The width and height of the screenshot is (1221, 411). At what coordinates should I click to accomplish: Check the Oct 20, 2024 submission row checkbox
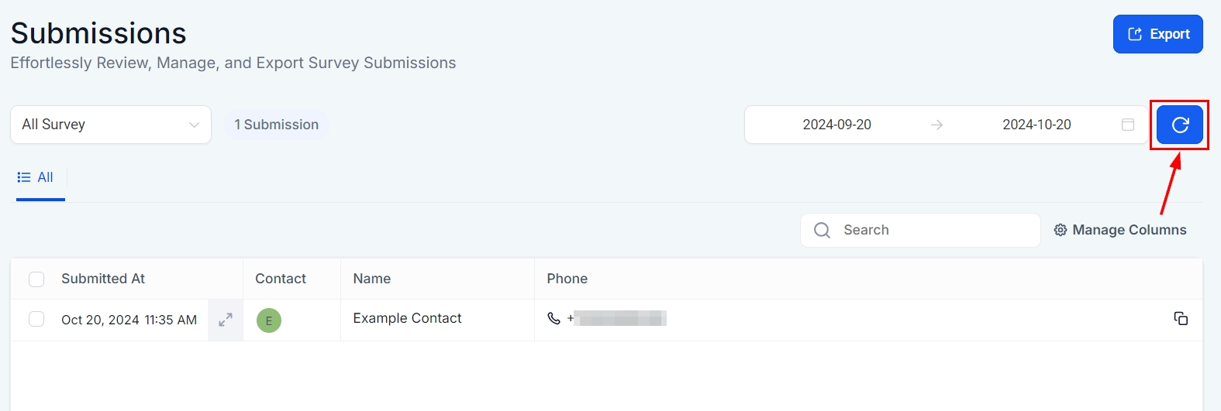coord(36,319)
